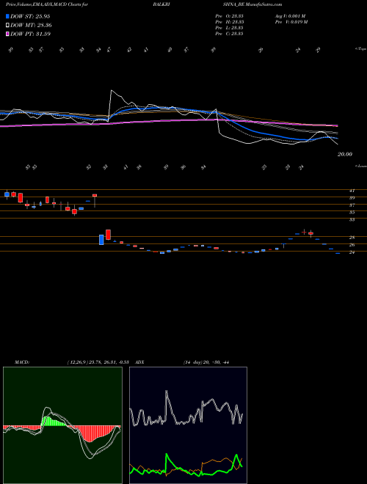Click the 39 price level on candlestick axis
This screenshot has width=367, height=484.
coord(352,198)
